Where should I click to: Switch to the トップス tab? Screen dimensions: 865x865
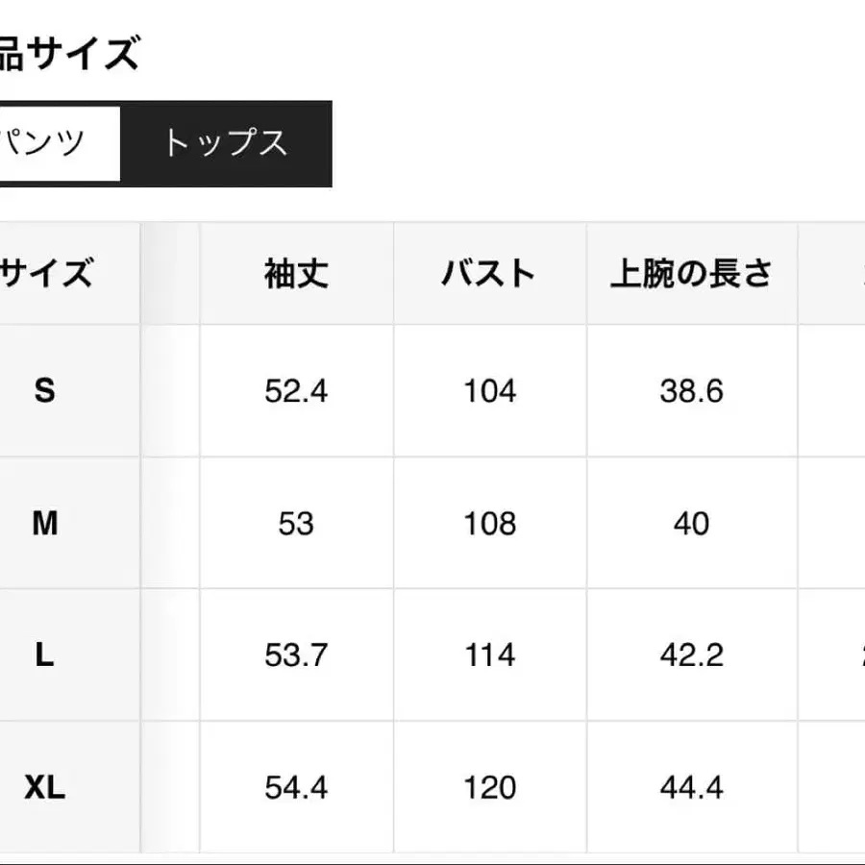point(226,144)
